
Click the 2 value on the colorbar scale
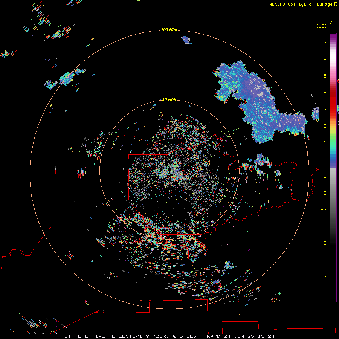click(325, 126)
